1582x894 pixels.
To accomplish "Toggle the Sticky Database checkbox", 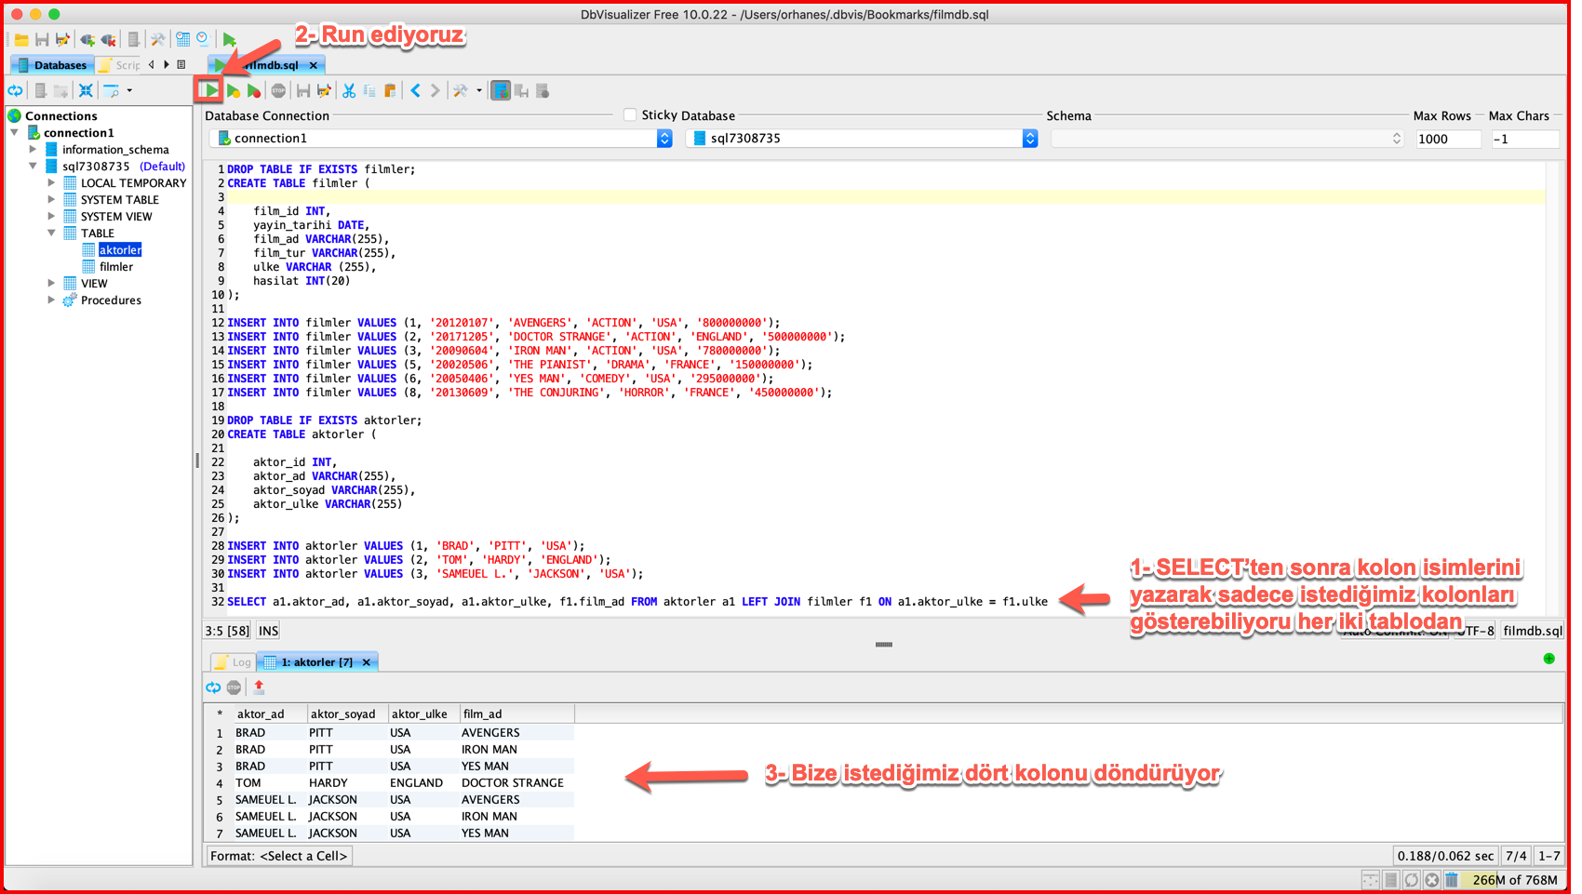I will click(630, 114).
